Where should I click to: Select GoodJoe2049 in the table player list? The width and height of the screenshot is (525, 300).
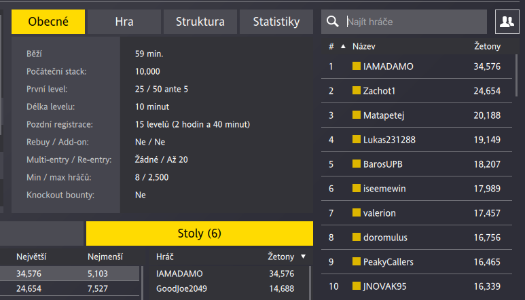point(181,288)
